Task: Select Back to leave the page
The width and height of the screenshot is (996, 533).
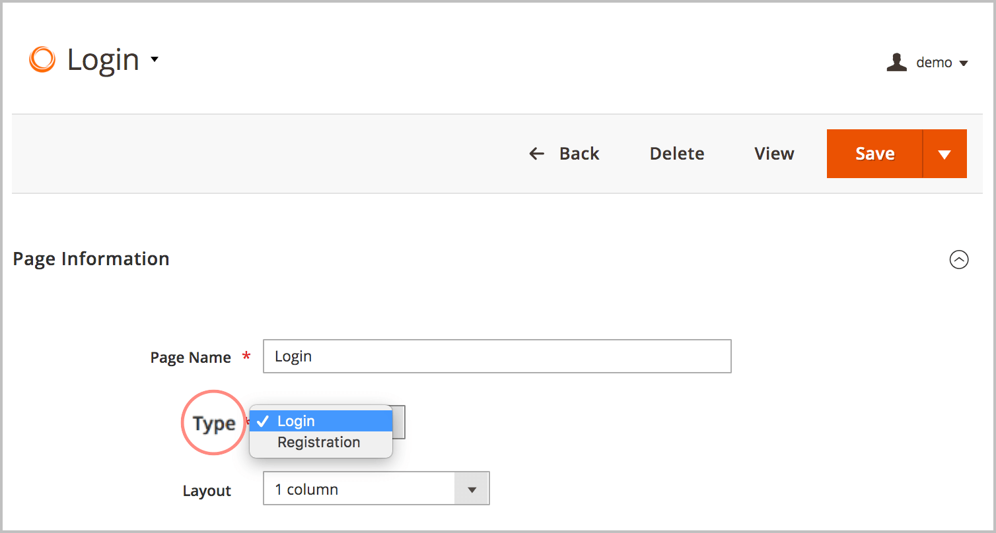Action: 579,153
